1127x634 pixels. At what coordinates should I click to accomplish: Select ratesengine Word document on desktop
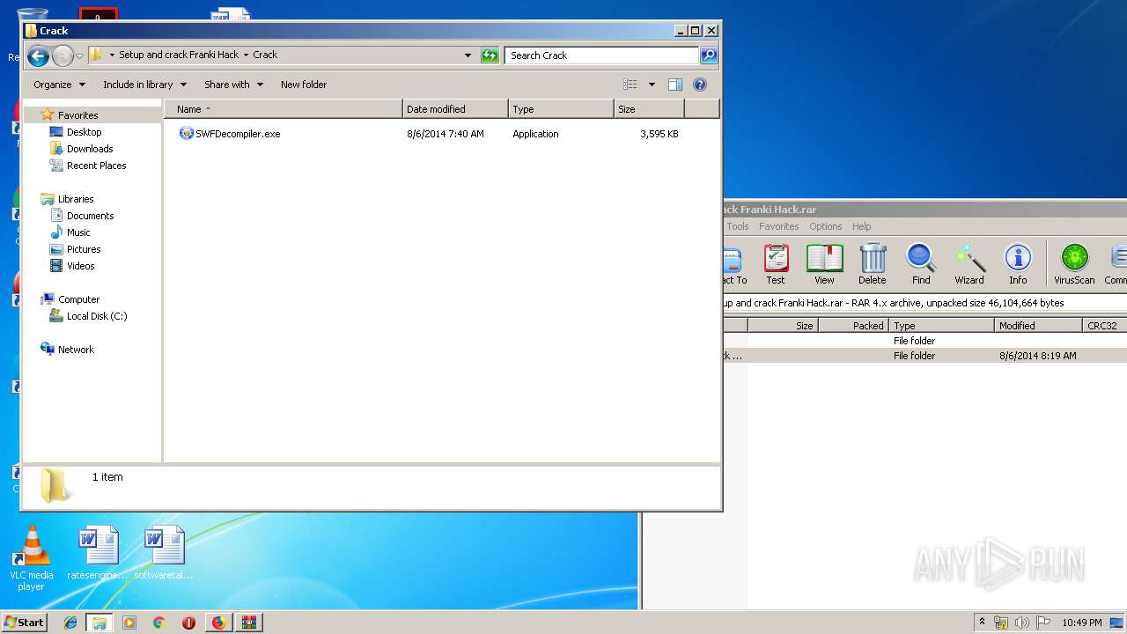point(98,553)
